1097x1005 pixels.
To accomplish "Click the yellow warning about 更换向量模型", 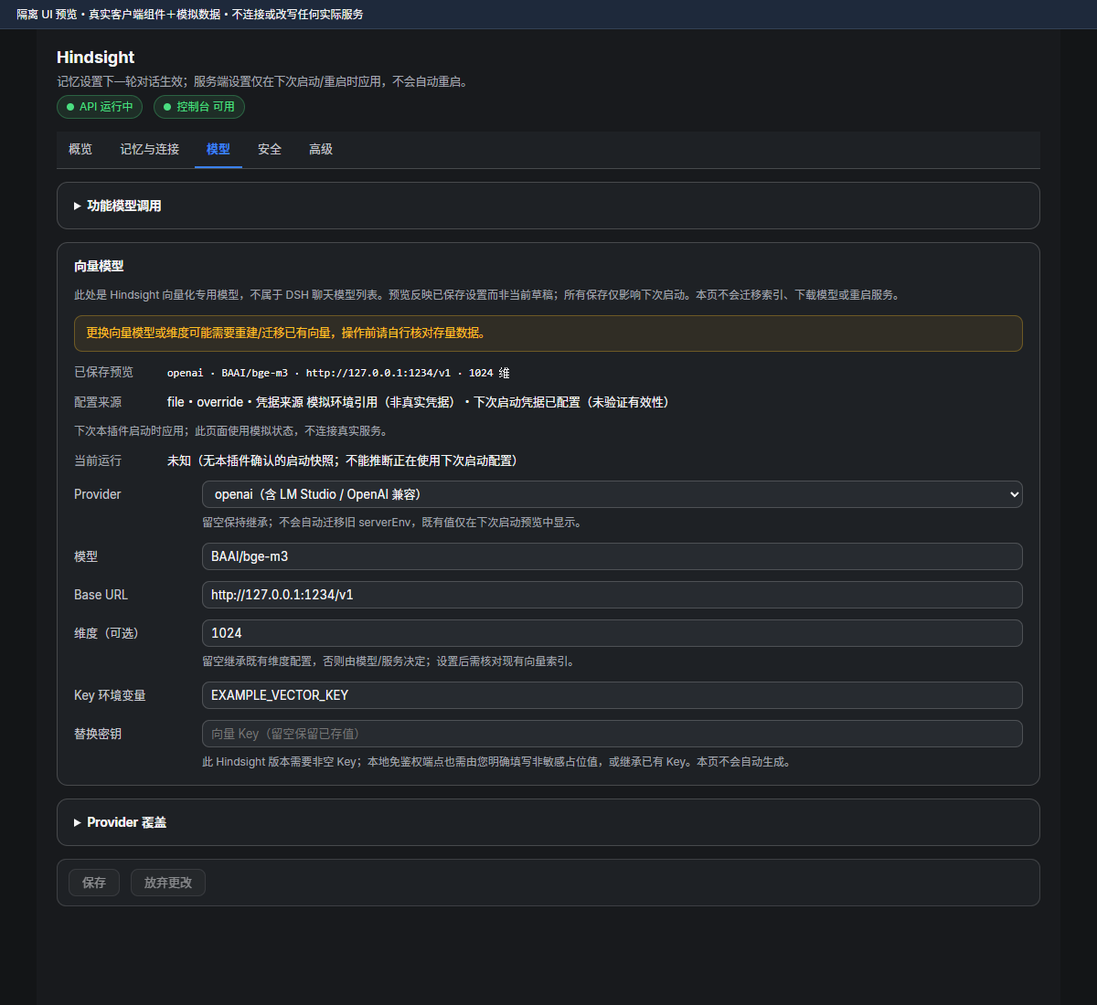I will click(548, 333).
